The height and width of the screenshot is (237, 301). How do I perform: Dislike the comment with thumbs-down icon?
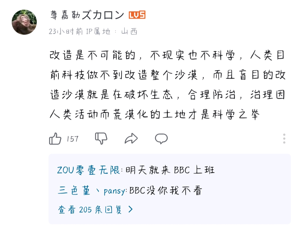point(101,138)
